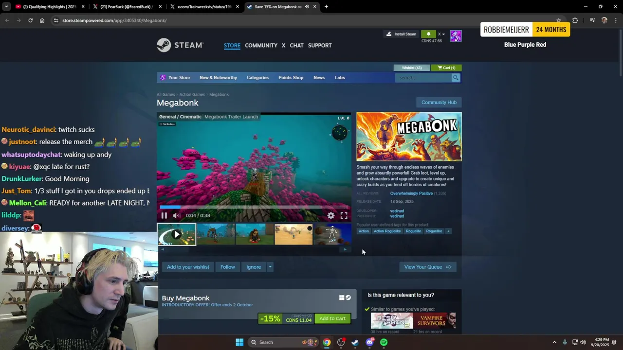Open Overwhelmingly Positive reviews link
The height and width of the screenshot is (350, 623).
coord(411,193)
